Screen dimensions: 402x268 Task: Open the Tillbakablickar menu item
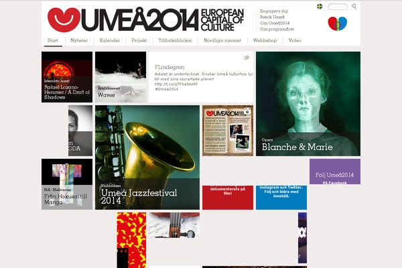pos(176,40)
